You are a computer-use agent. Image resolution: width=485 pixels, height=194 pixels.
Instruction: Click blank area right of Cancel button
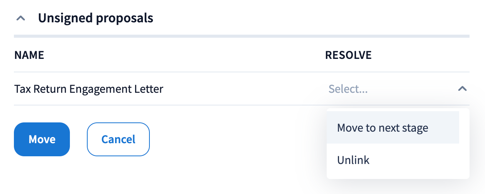232,139
